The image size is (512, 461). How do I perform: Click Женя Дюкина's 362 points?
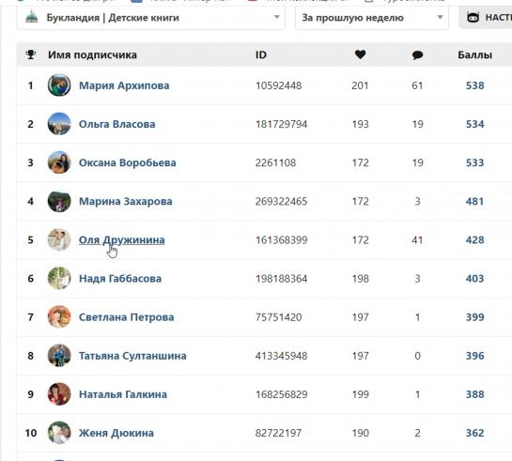(x=474, y=433)
